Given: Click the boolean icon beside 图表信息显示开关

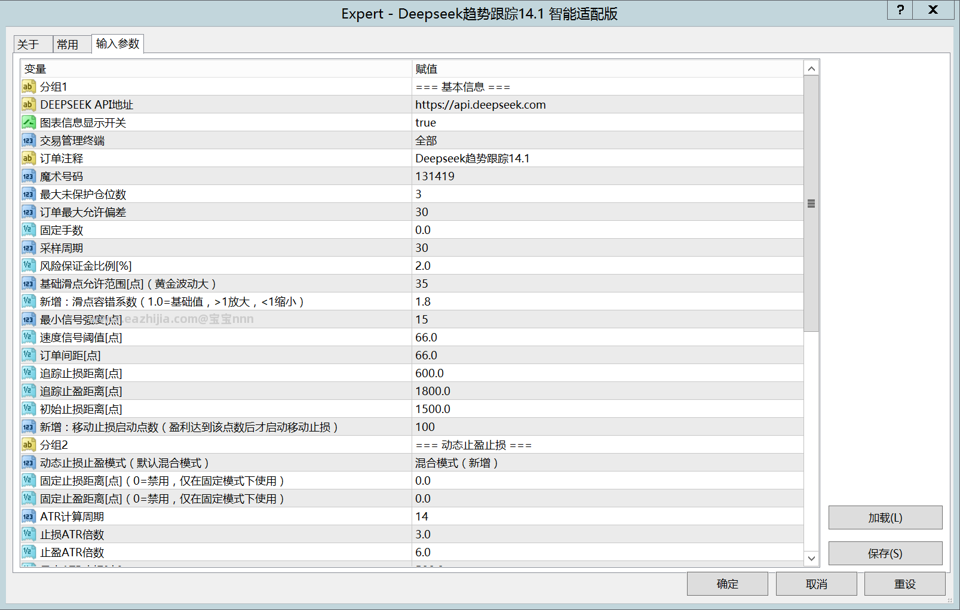Looking at the screenshot, I should pyautogui.click(x=28, y=122).
